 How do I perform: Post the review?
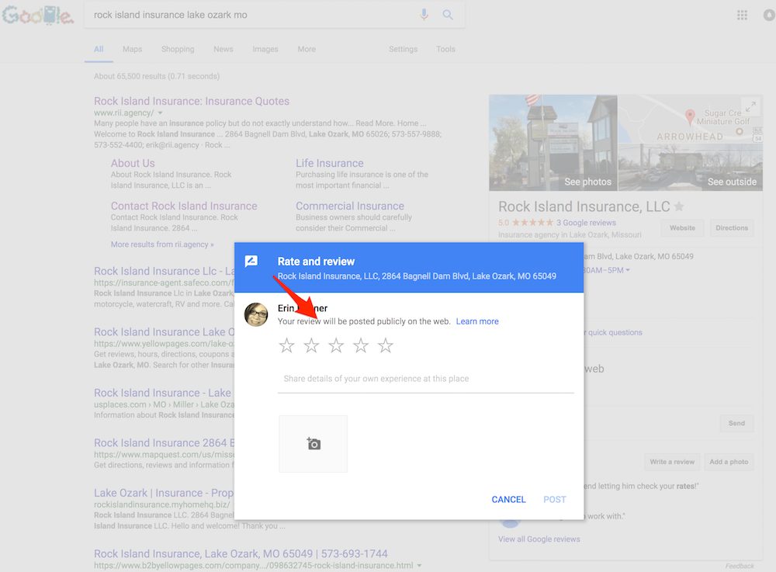point(554,499)
